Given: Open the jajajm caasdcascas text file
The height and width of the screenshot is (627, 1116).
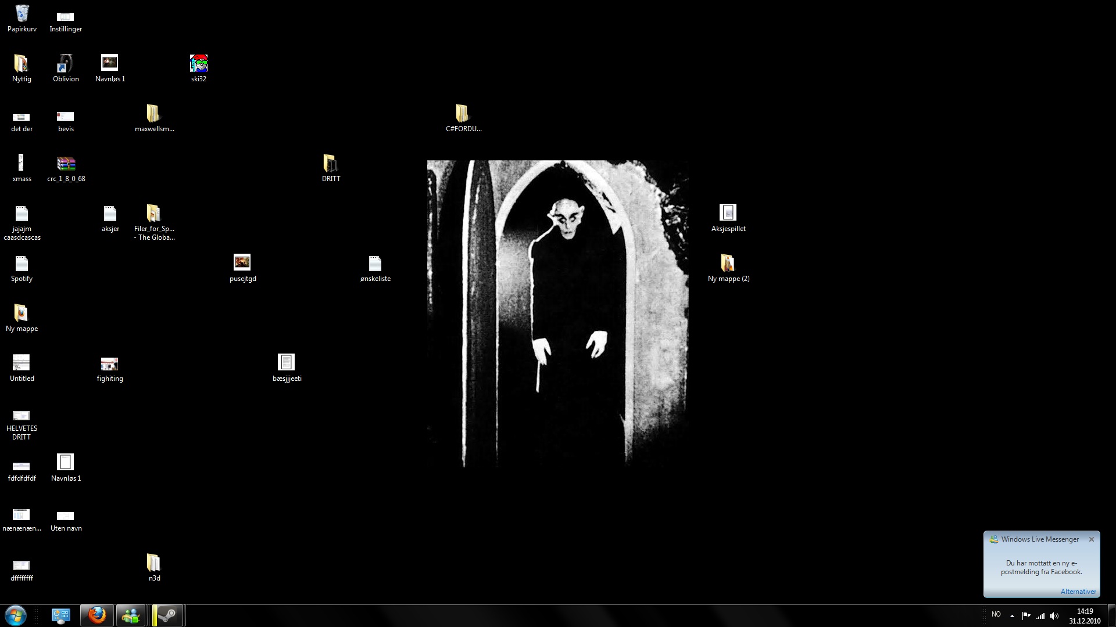Looking at the screenshot, I should 22,222.
